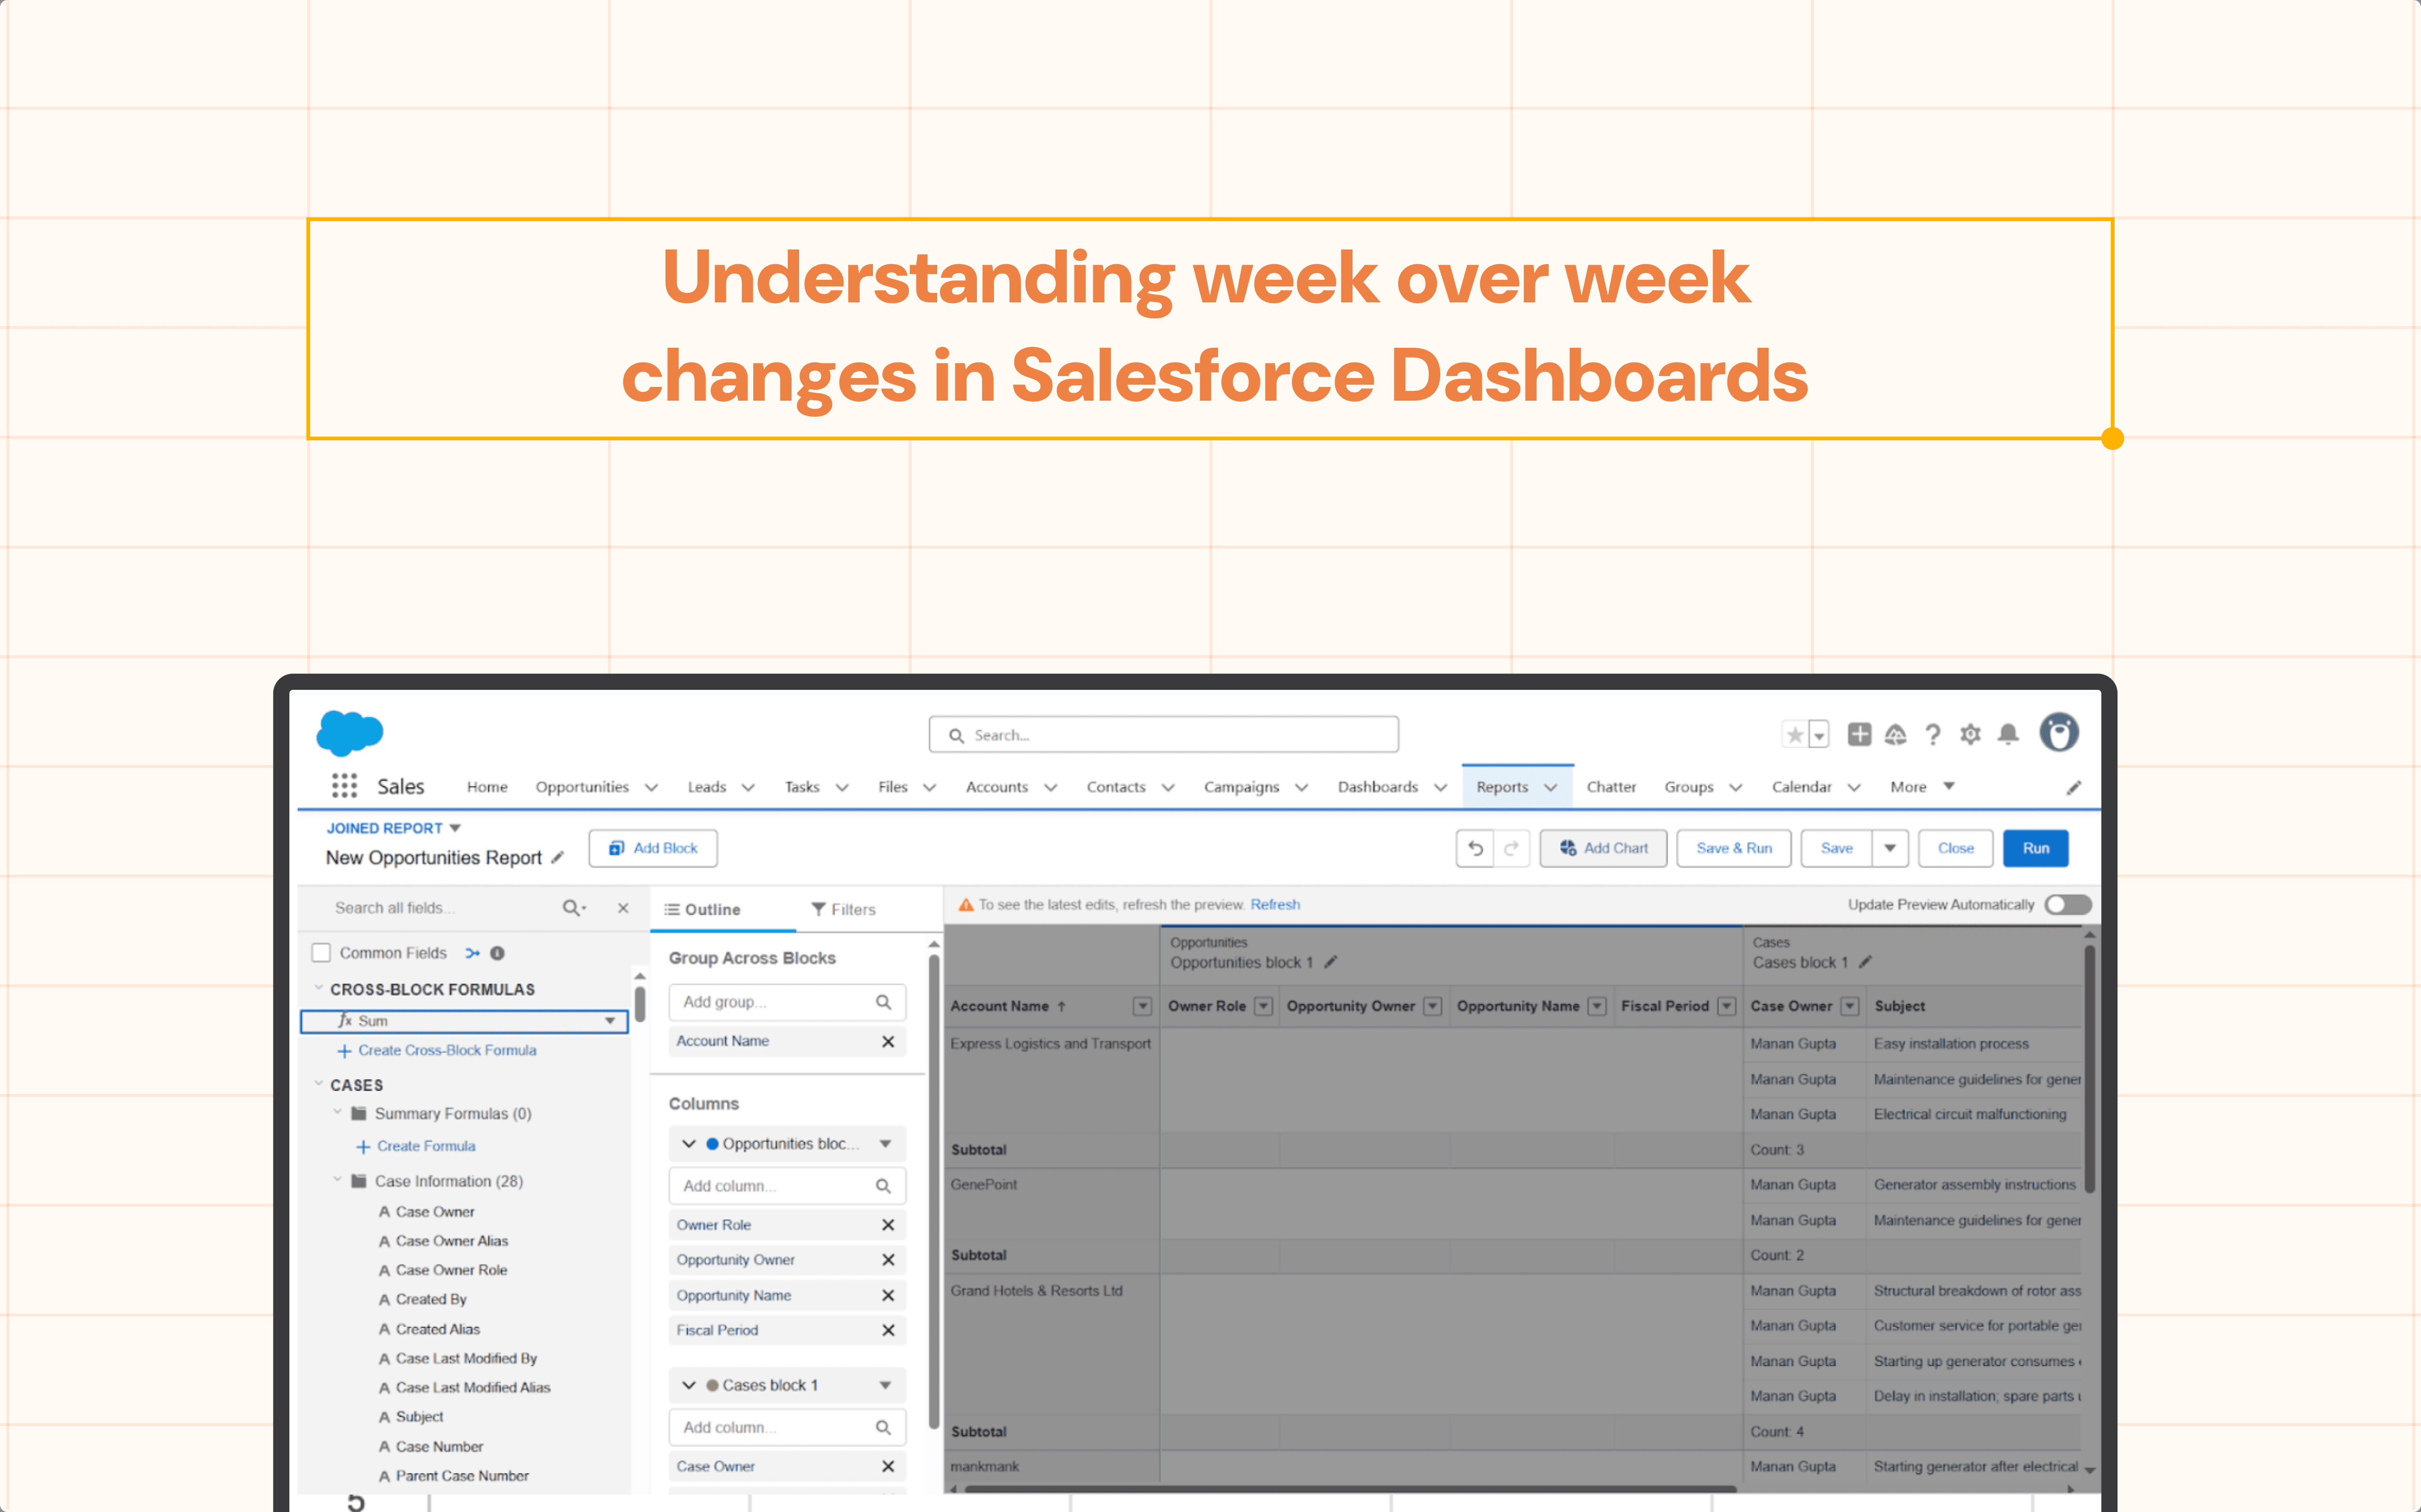
Task: Collapse the Summary Formulas folder
Action: [x=337, y=1112]
